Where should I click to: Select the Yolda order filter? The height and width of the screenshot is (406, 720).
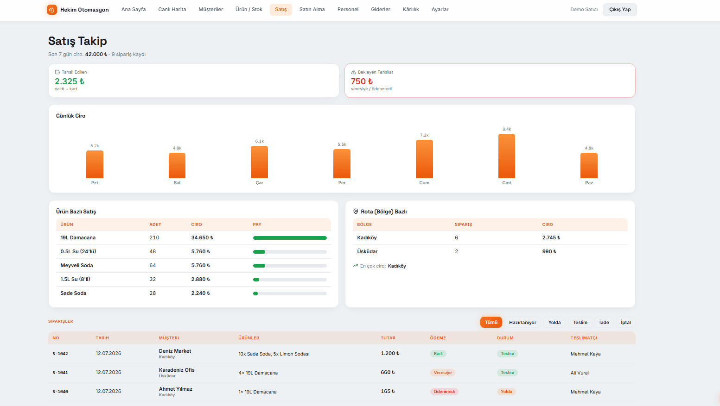(x=554, y=322)
